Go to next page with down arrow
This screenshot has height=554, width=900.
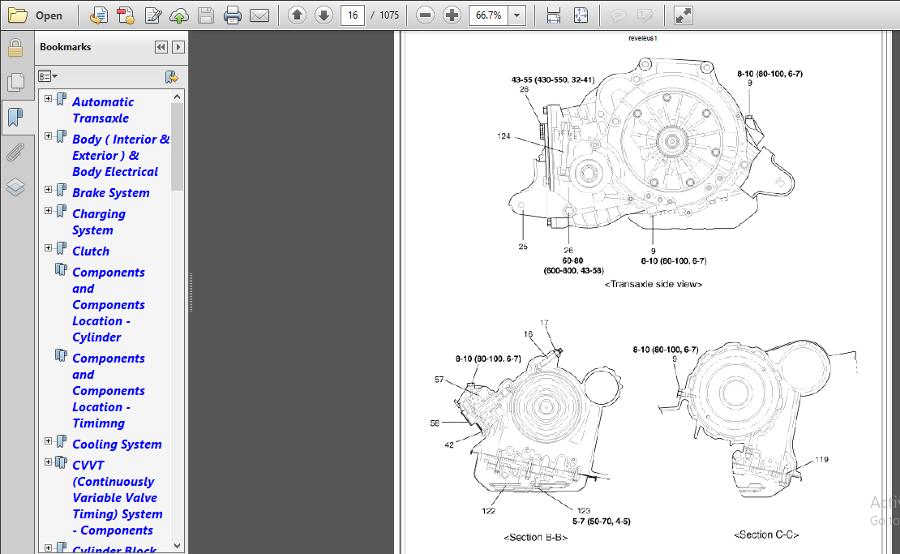[324, 15]
